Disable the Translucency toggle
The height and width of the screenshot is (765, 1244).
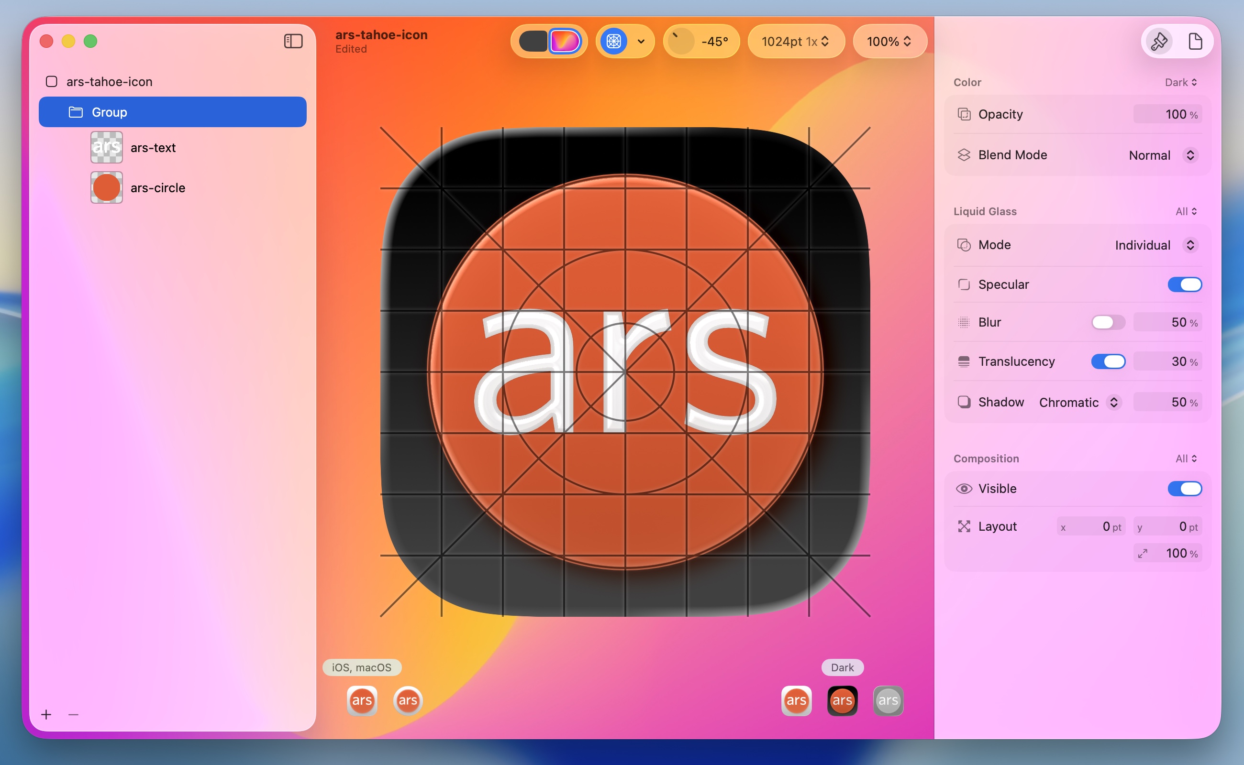point(1108,361)
